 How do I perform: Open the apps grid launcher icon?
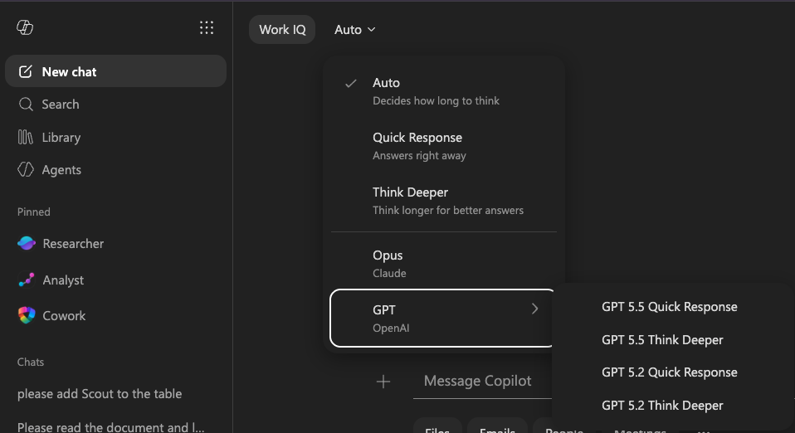tap(207, 27)
